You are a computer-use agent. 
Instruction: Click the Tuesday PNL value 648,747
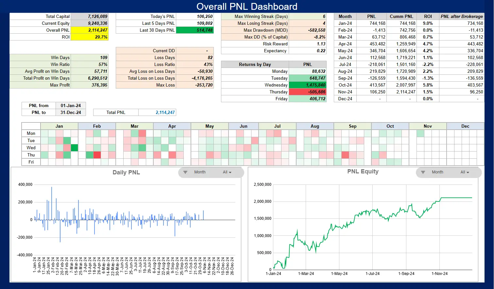tap(307, 78)
